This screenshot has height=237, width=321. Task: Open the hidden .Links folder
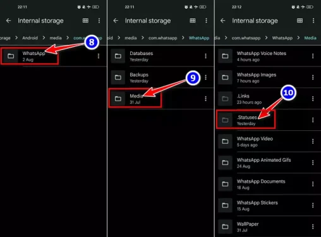point(268,99)
